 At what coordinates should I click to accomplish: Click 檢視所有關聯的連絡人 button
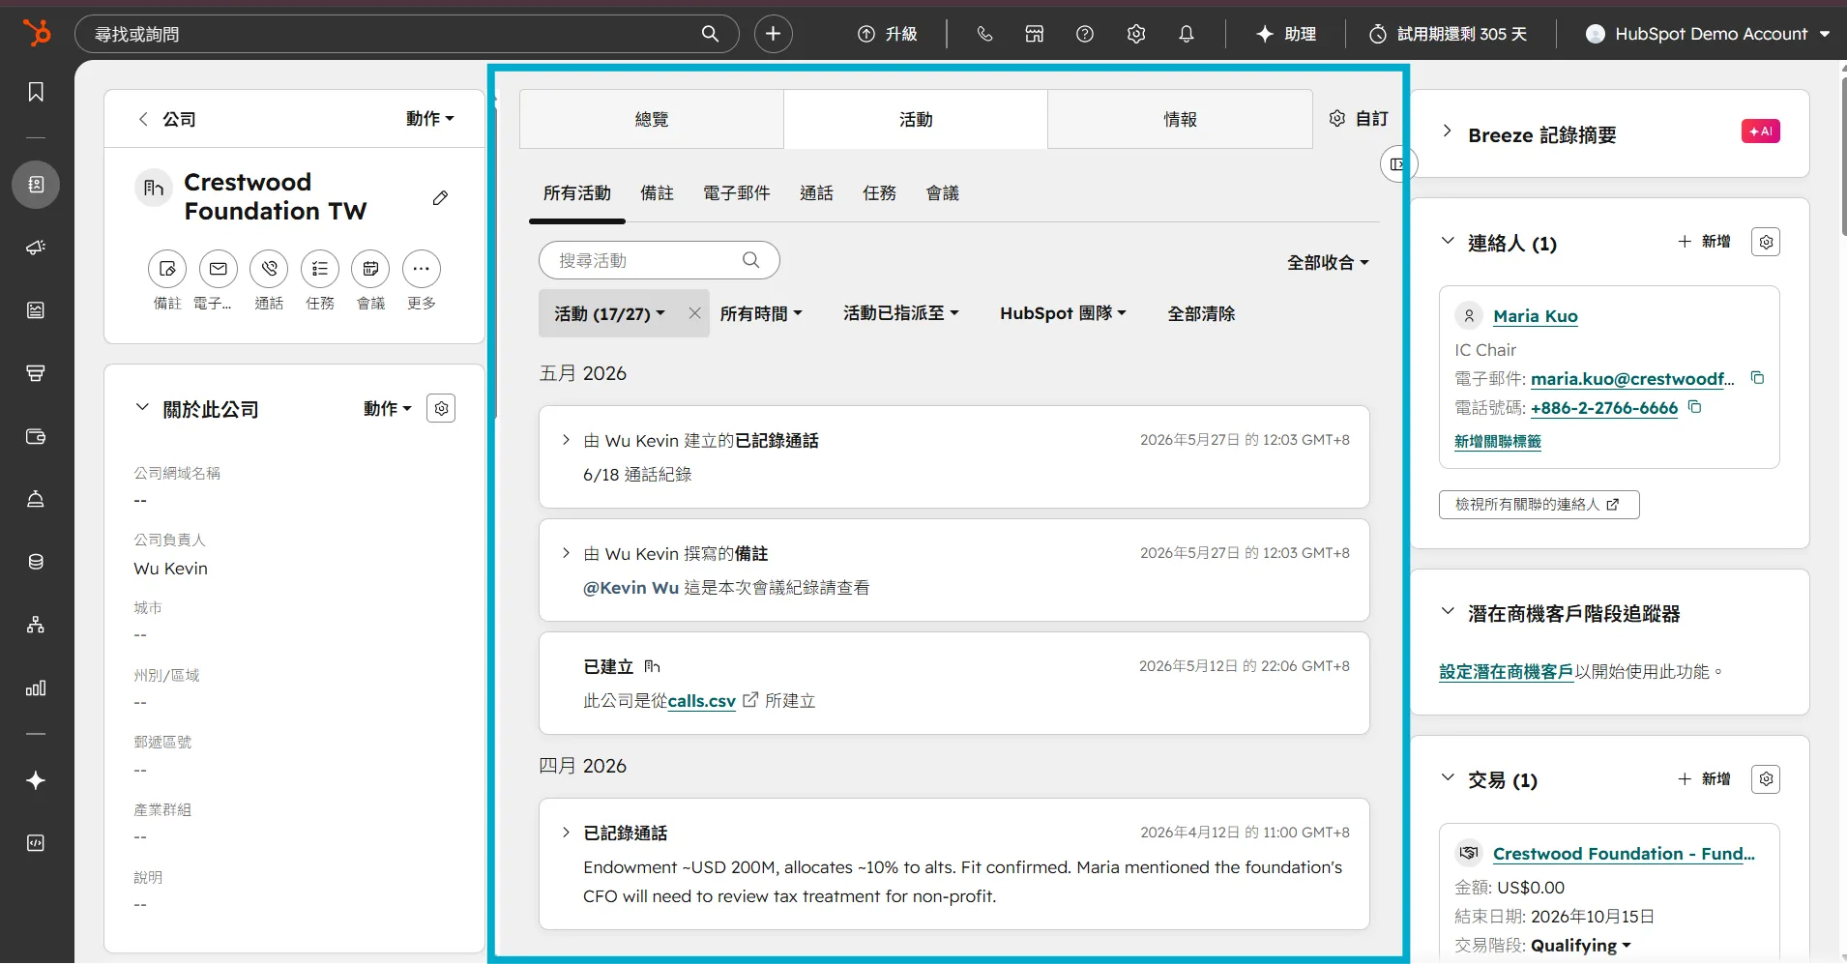click(1539, 505)
